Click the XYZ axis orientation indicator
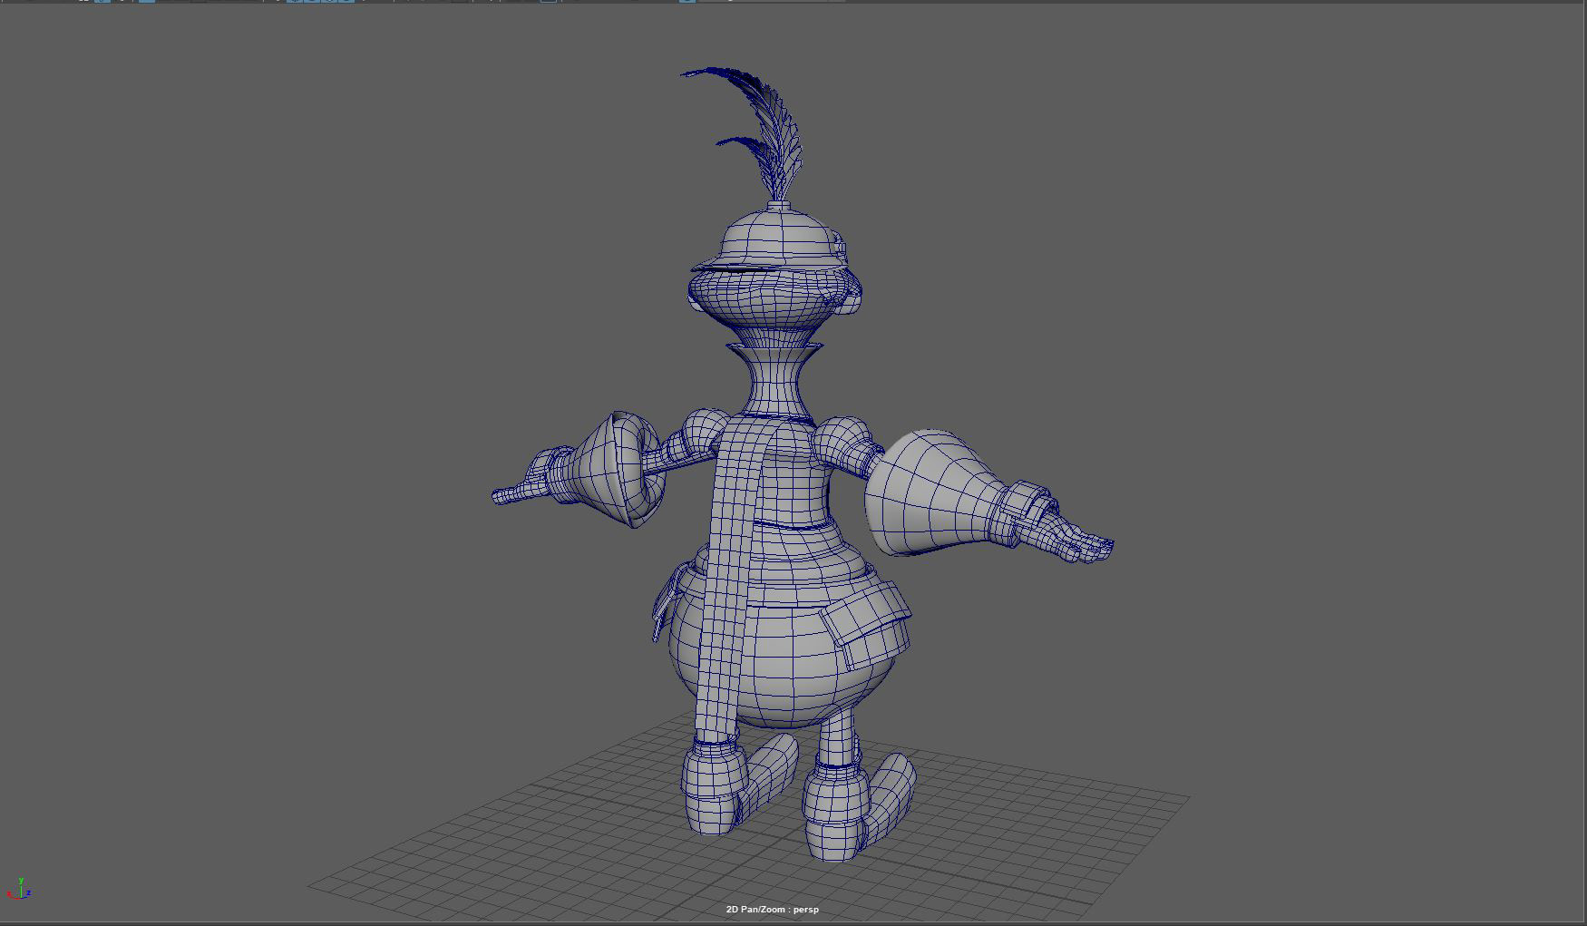This screenshot has width=1587, height=926. pos(20,890)
